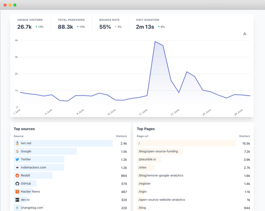
Task: Click the dev.to source icon
Action: 17,200
